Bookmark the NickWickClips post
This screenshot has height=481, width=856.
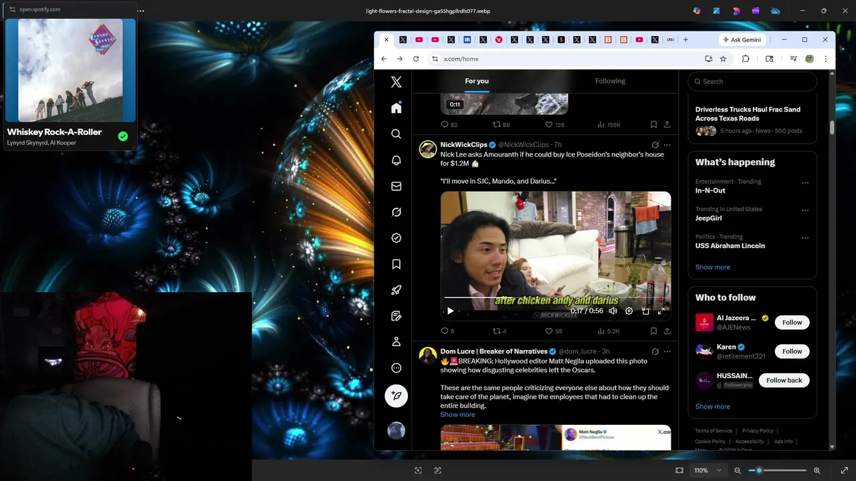click(653, 331)
